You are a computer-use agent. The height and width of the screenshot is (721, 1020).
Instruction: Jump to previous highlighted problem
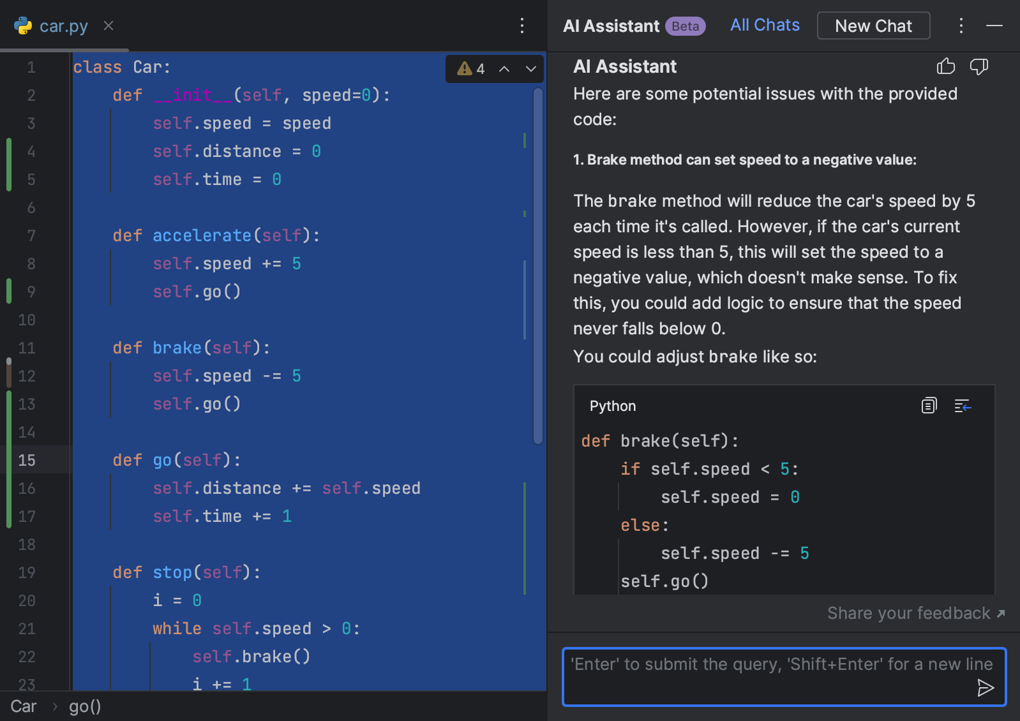(x=504, y=69)
